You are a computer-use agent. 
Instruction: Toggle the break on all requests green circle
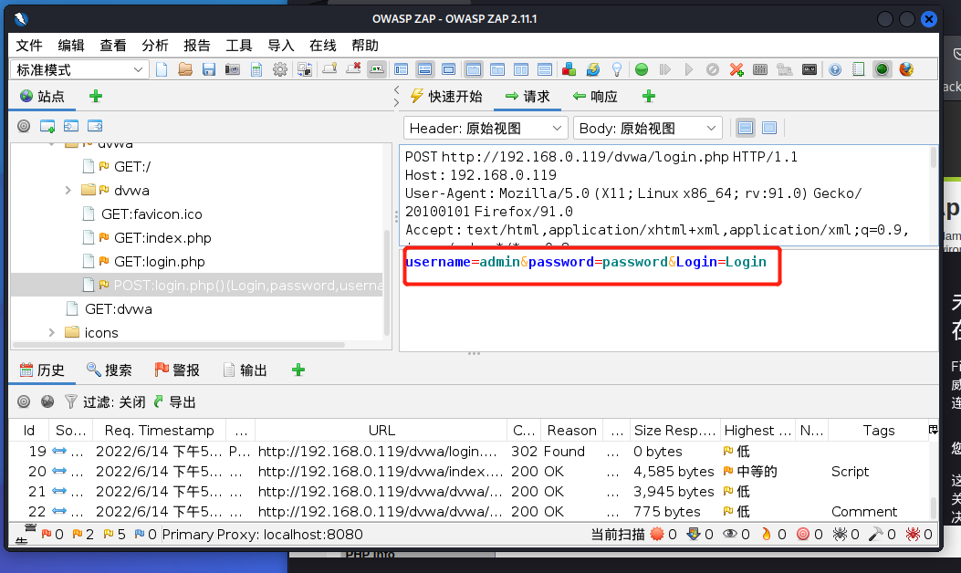click(x=641, y=70)
